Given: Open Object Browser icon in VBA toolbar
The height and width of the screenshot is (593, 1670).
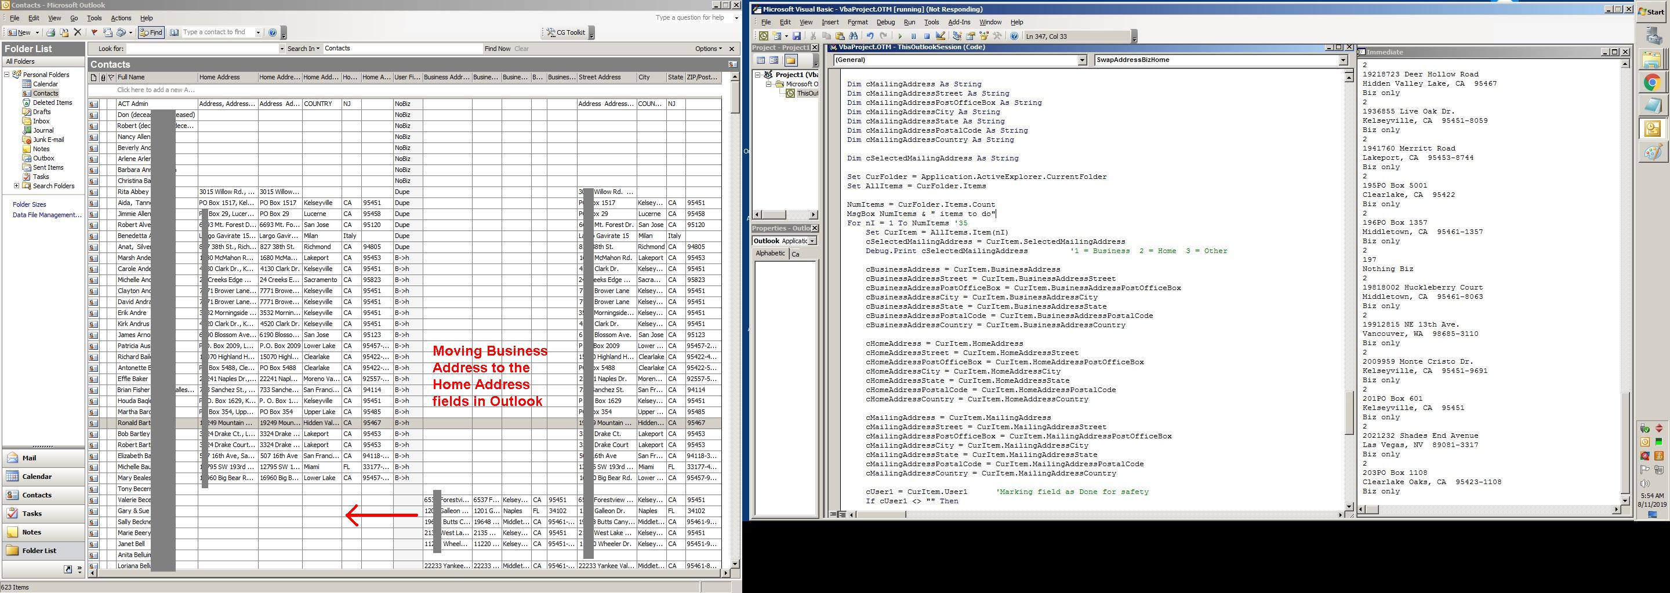Looking at the screenshot, I should pos(984,36).
